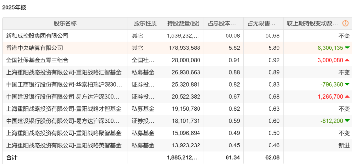This screenshot has width=352, height=164.
Task: Sort by the 股东性质 column header
Action: tap(145, 23)
